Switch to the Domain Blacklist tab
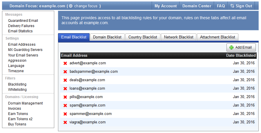 click(107, 37)
